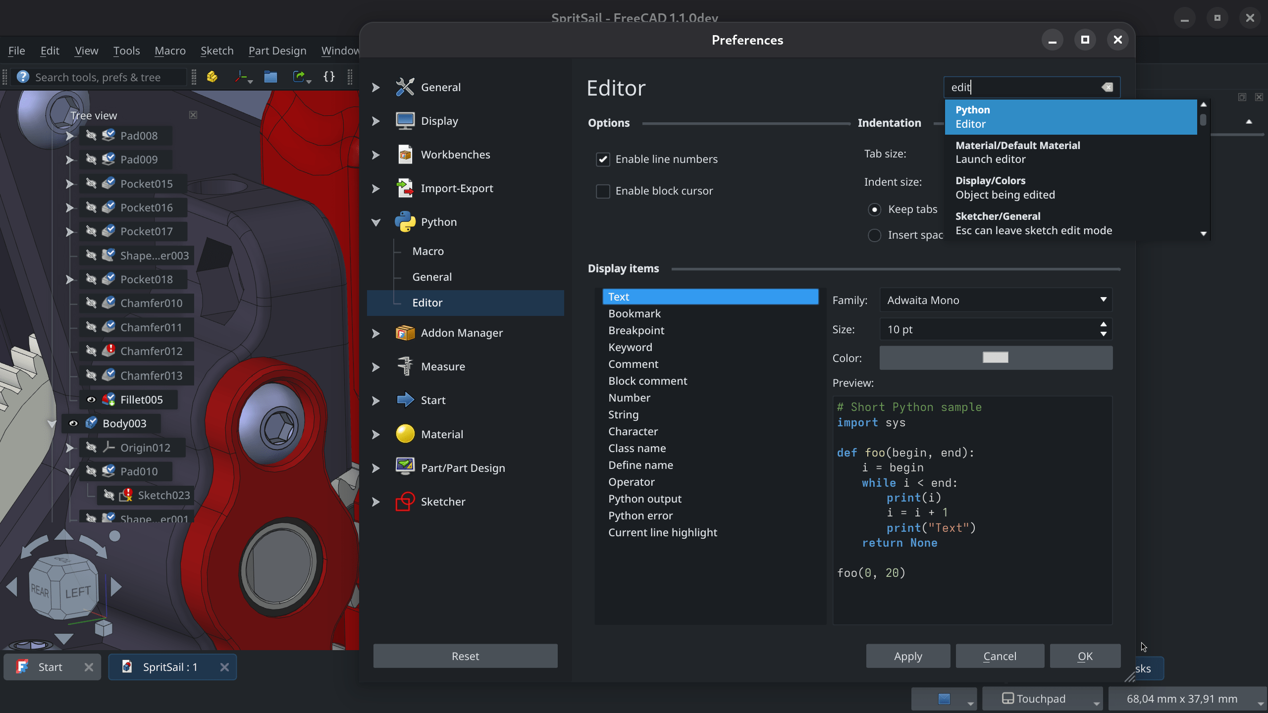The height and width of the screenshot is (713, 1268).
Task: Click the Material yellow sphere icon
Action: [x=405, y=434]
